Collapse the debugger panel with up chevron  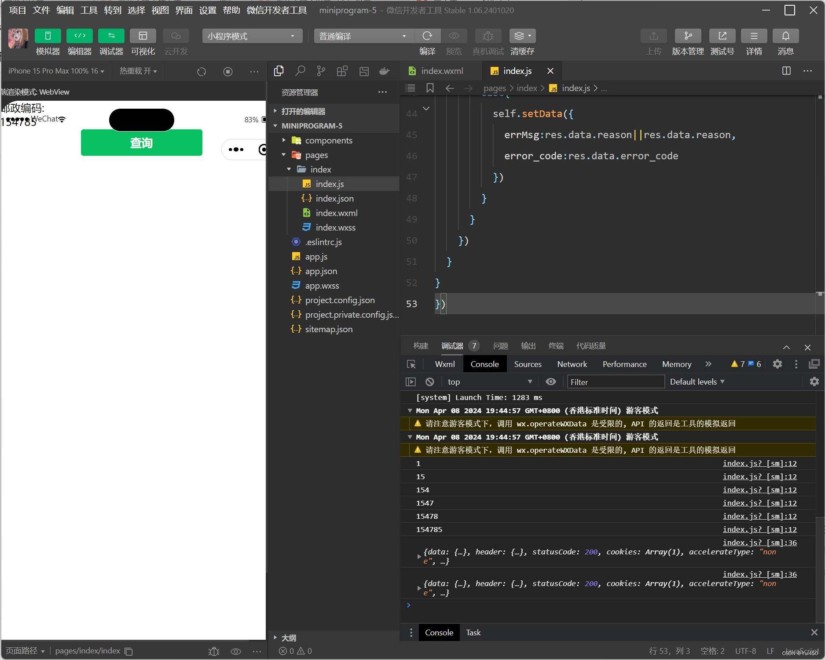(787, 347)
